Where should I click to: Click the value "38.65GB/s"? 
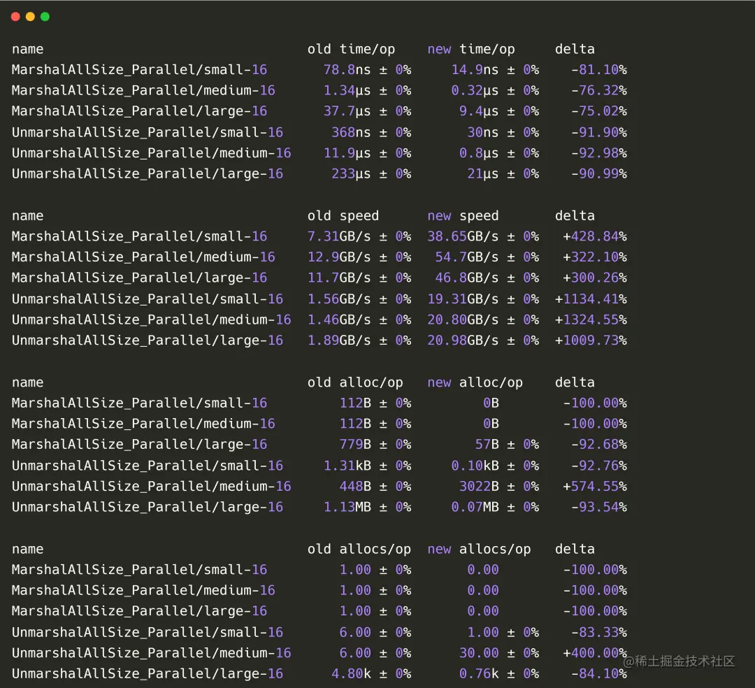point(463,236)
